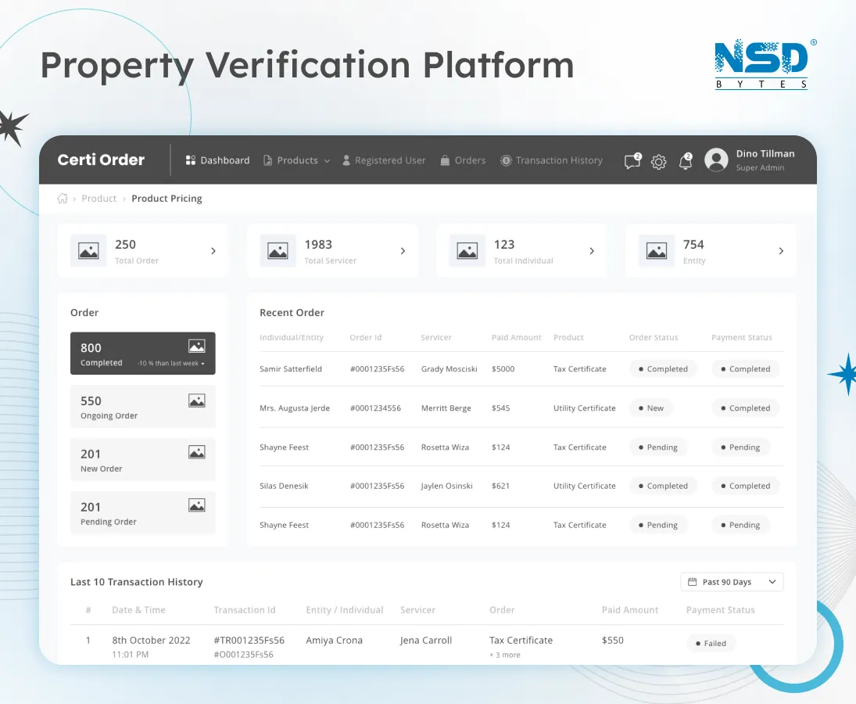Click Jena Carroll servicer name
856x704 pixels.
pyautogui.click(x=426, y=640)
